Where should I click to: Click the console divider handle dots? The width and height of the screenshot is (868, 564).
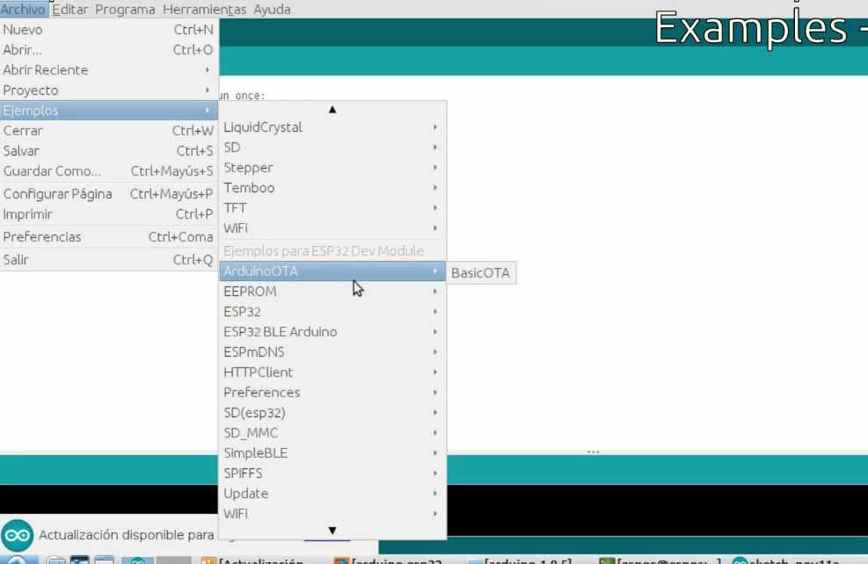click(x=594, y=452)
